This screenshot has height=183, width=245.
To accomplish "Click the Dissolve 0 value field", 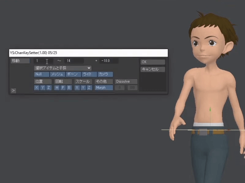I will pyautogui.click(x=120, y=88).
